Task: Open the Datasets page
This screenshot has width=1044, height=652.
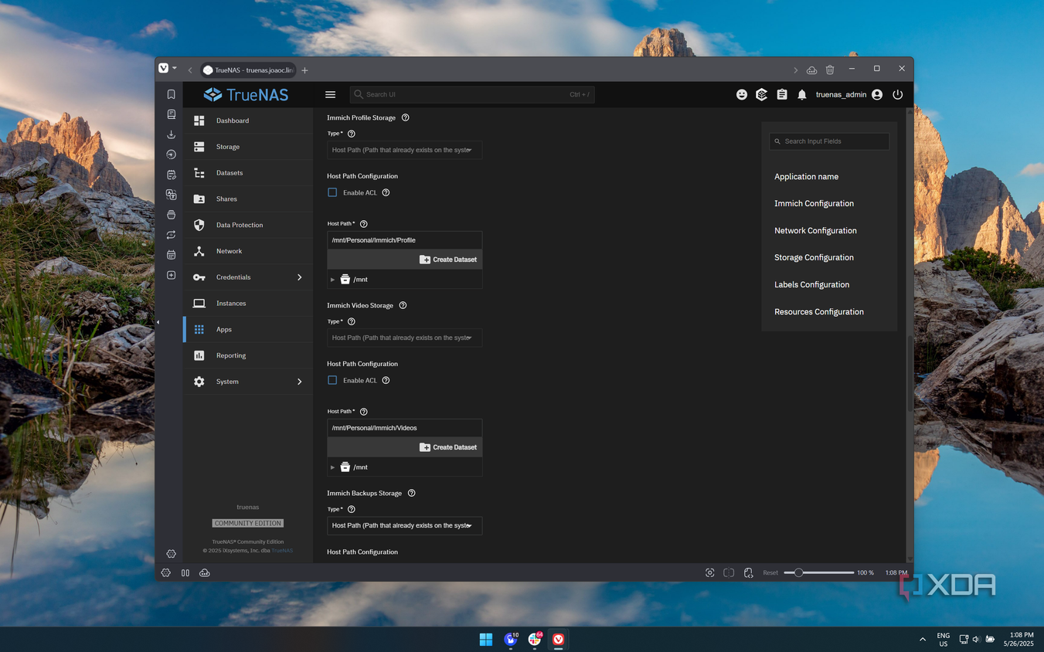Action: pyautogui.click(x=248, y=173)
